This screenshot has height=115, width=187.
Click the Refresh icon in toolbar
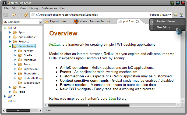coord(26,15)
